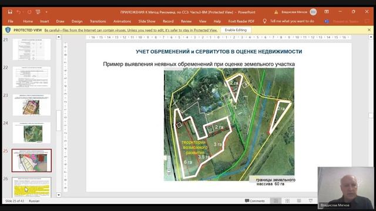This screenshot has height=211, width=376.
Task: Click the subtitle 'Пример выявления неявных обременений'
Action: click(199, 64)
